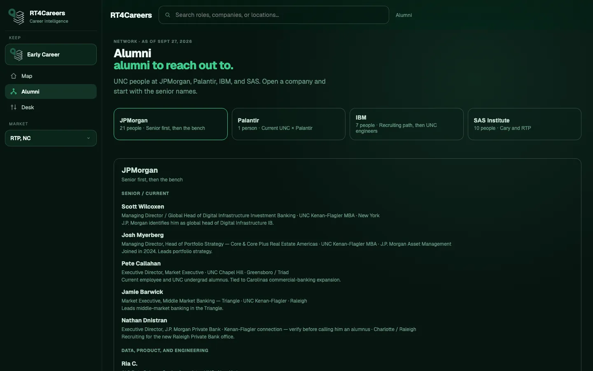Click the name Nathan Dnistran
Viewport: 593px width, 371px height.
pyautogui.click(x=144, y=320)
